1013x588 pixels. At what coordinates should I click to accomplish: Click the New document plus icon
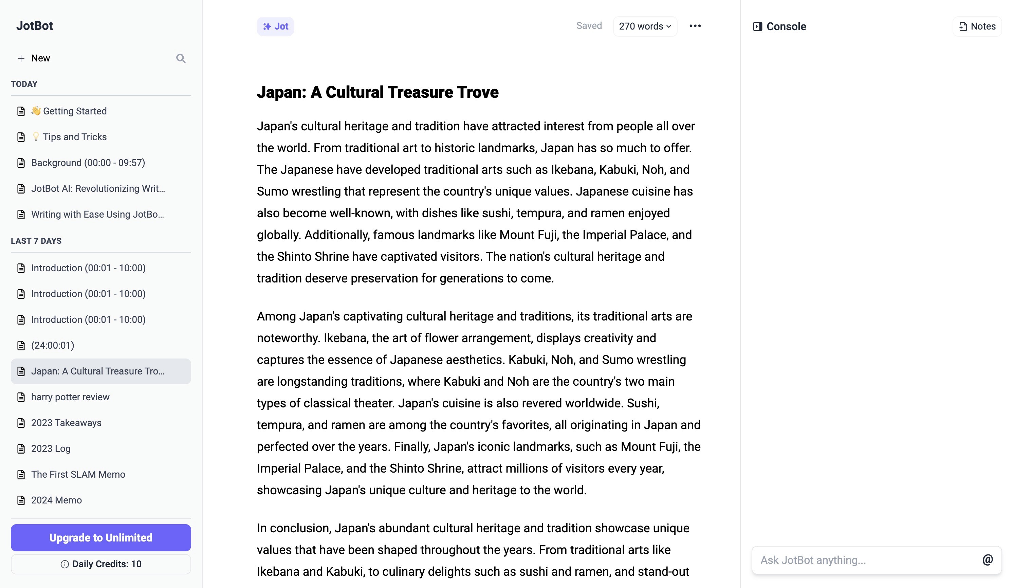pyautogui.click(x=20, y=58)
